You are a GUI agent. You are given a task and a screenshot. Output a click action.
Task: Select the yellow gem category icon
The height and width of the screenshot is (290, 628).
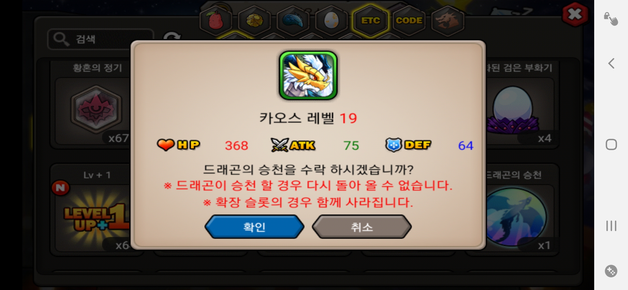click(x=254, y=20)
